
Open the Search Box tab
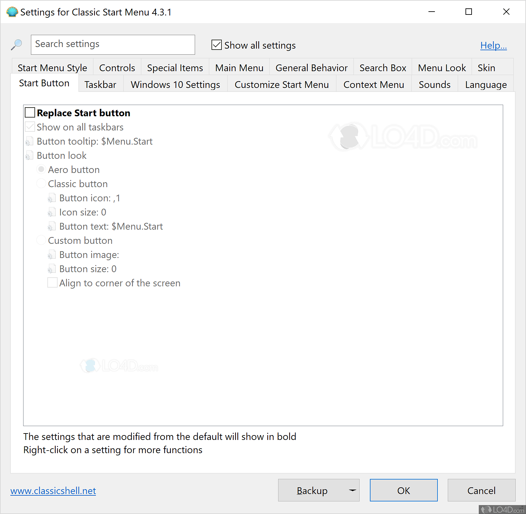pyautogui.click(x=383, y=68)
